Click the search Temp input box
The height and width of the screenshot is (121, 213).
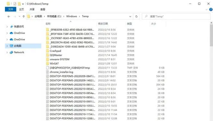pos(176,17)
